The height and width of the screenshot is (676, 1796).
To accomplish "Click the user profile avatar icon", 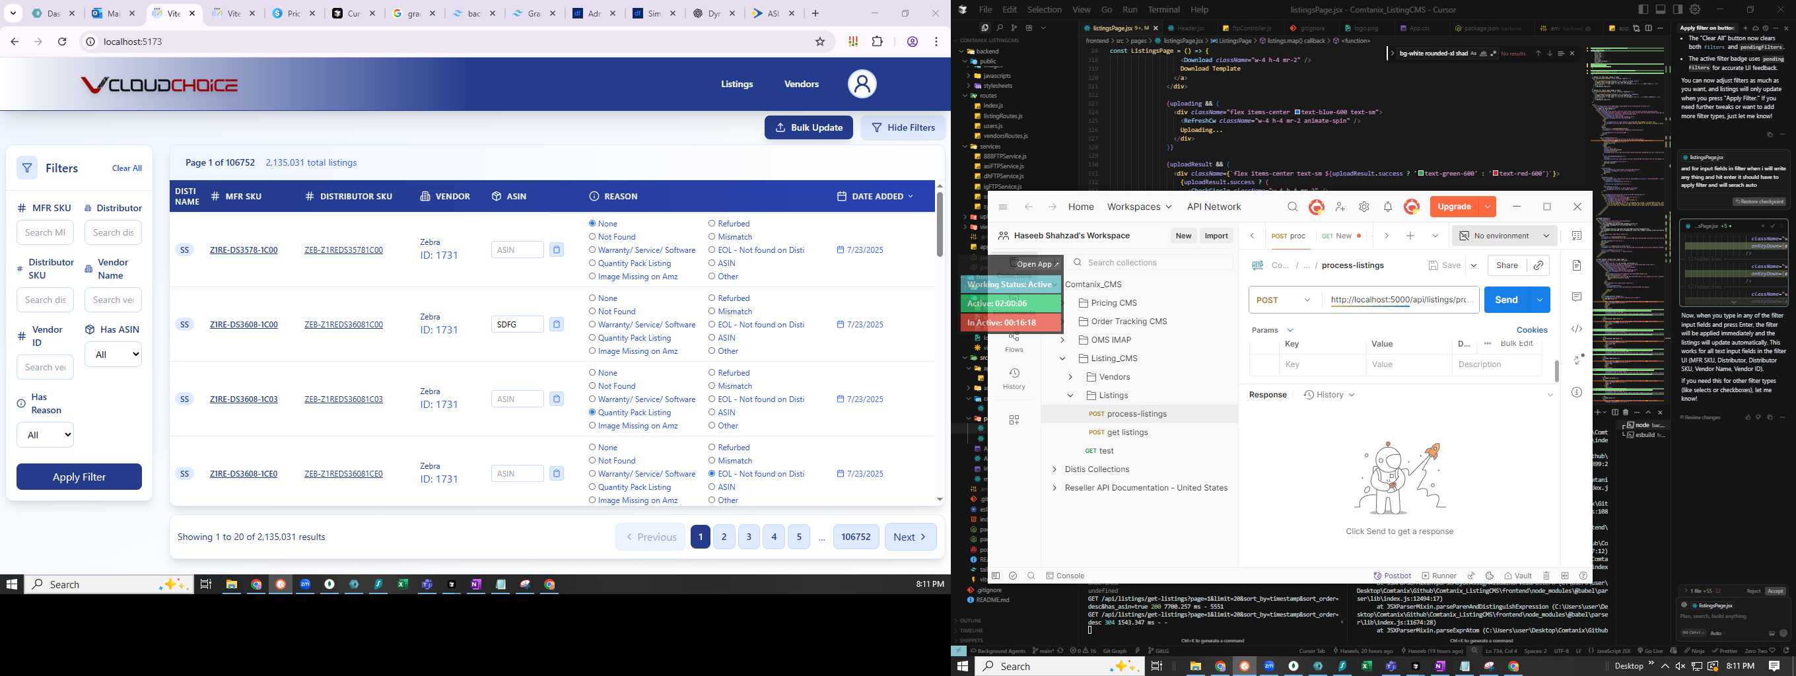I will 862,84.
